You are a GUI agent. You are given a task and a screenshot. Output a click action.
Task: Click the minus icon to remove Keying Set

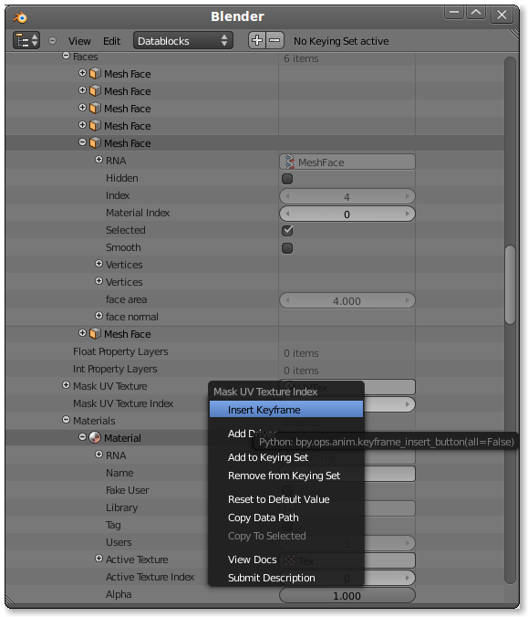click(275, 40)
